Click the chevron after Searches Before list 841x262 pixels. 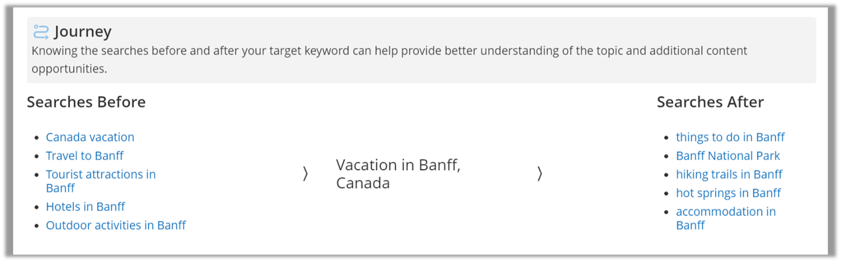(x=305, y=174)
